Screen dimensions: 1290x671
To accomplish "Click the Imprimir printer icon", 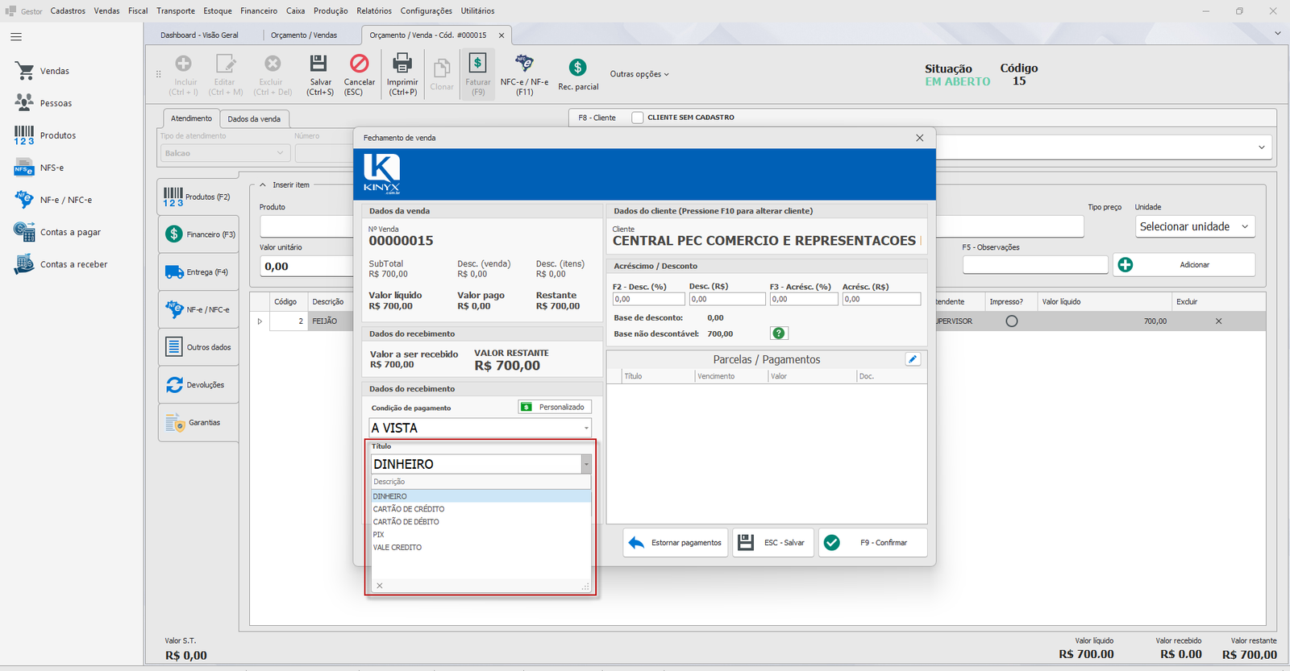I will (x=402, y=64).
